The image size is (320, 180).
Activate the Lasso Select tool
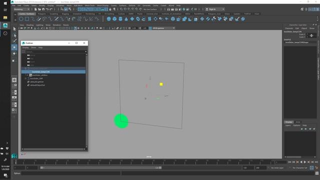14,35
